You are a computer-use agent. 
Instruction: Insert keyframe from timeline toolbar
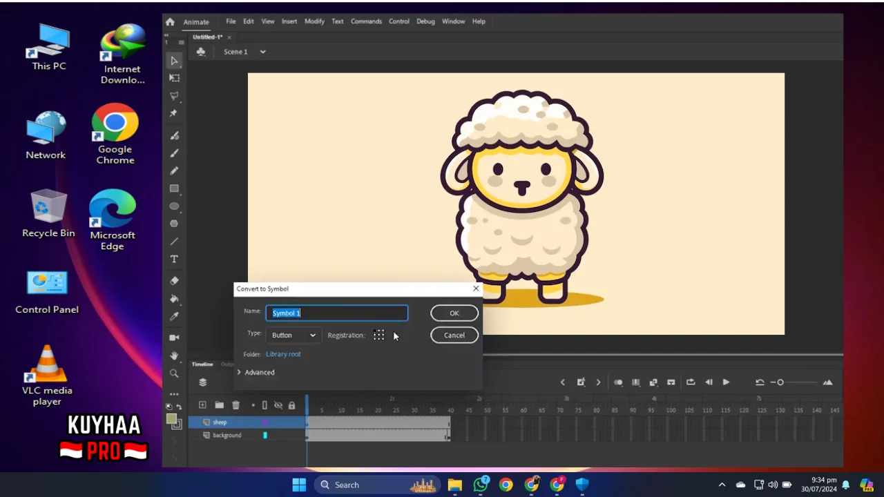pyautogui.click(x=581, y=382)
